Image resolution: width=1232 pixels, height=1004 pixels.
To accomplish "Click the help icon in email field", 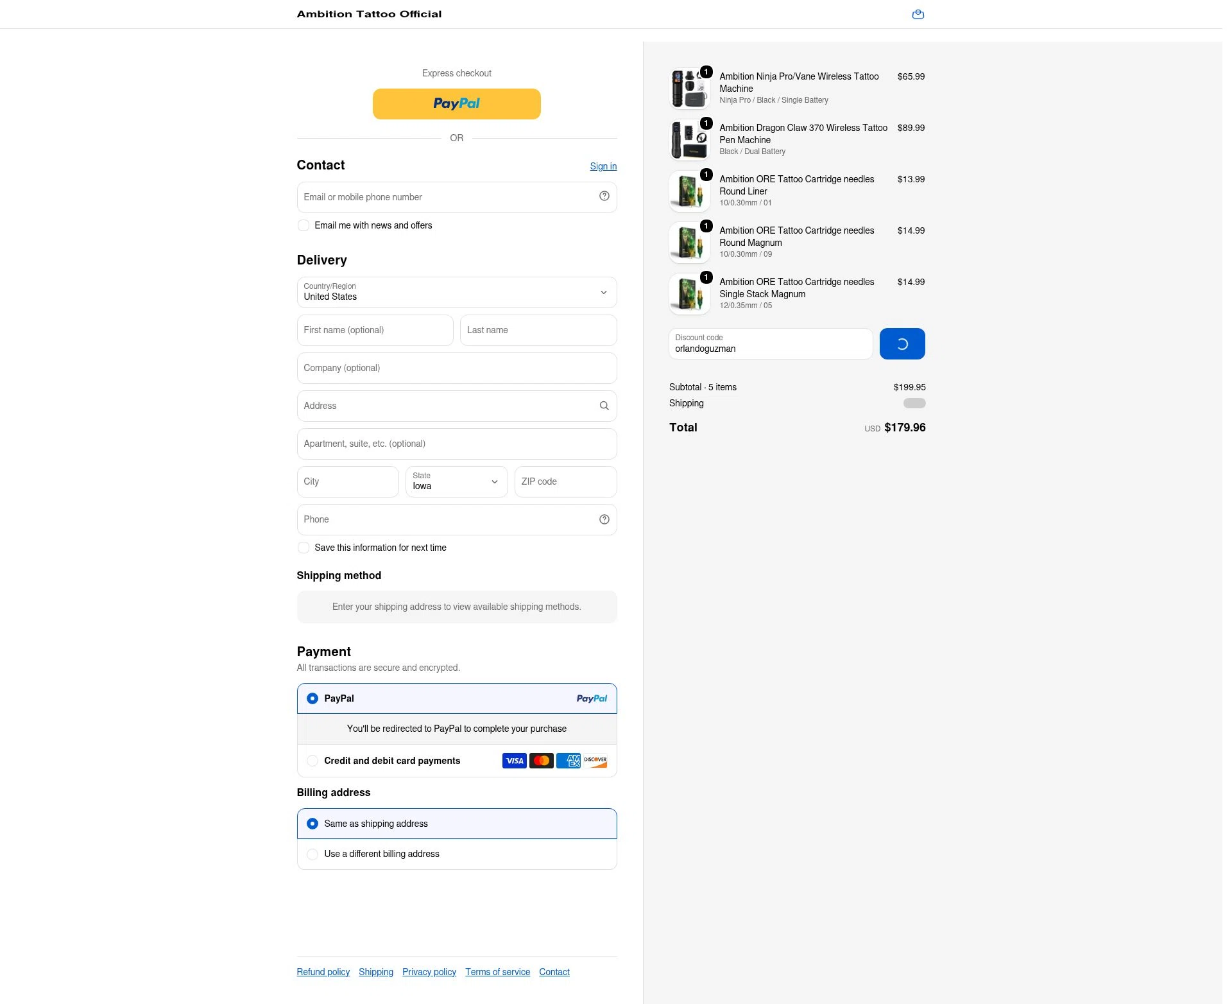I will [x=604, y=196].
